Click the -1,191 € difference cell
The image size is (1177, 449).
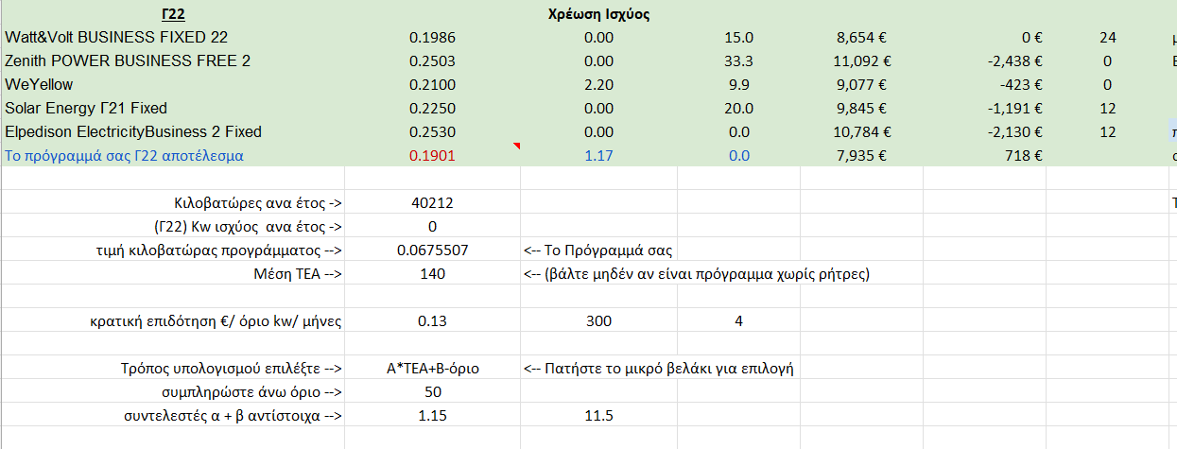tap(985, 109)
